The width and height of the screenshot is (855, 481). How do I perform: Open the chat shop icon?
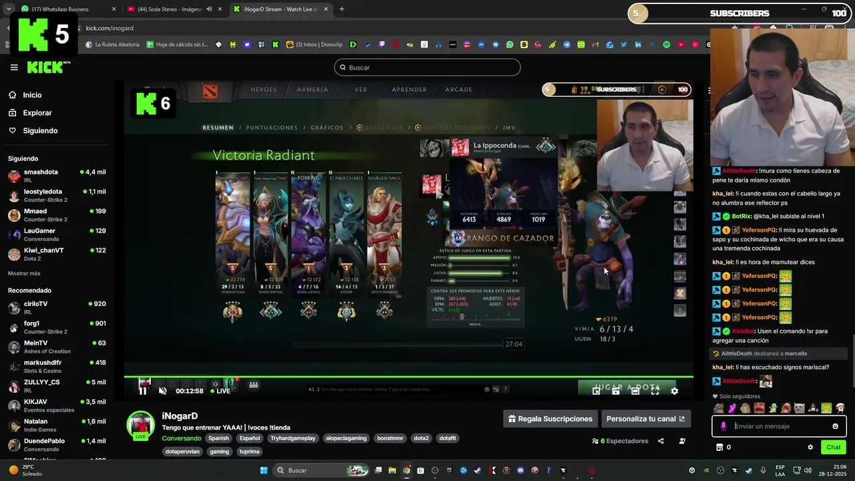719,448
